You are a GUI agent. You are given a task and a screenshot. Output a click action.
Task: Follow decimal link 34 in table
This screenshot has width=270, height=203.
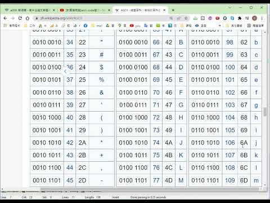coord(70,42)
